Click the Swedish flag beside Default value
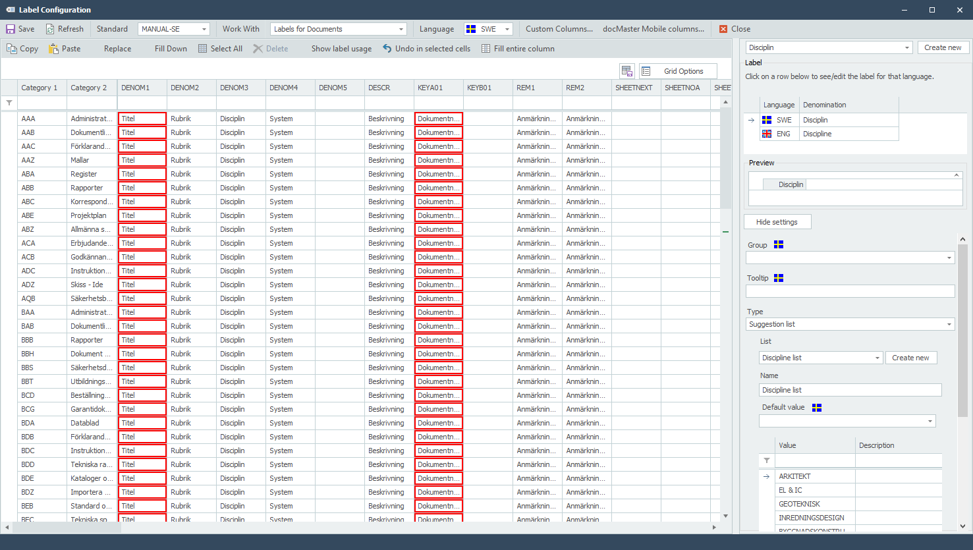Viewport: 973px width, 550px height. point(817,408)
